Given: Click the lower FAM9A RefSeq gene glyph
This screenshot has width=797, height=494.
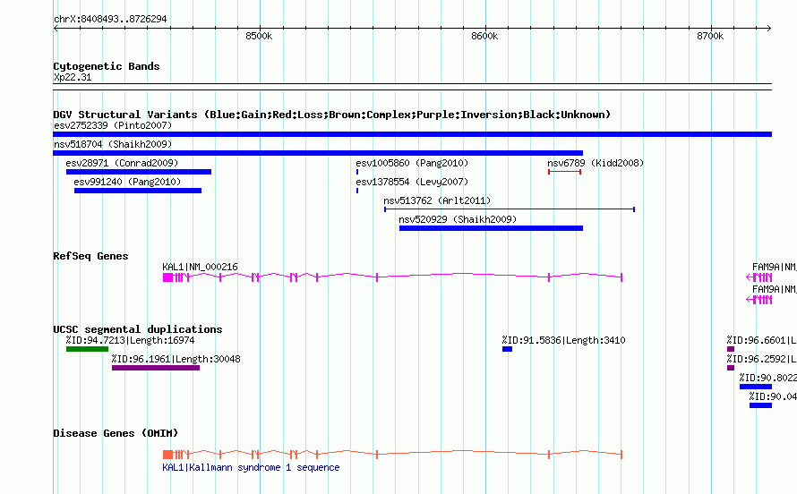Looking at the screenshot, I should coord(758,300).
